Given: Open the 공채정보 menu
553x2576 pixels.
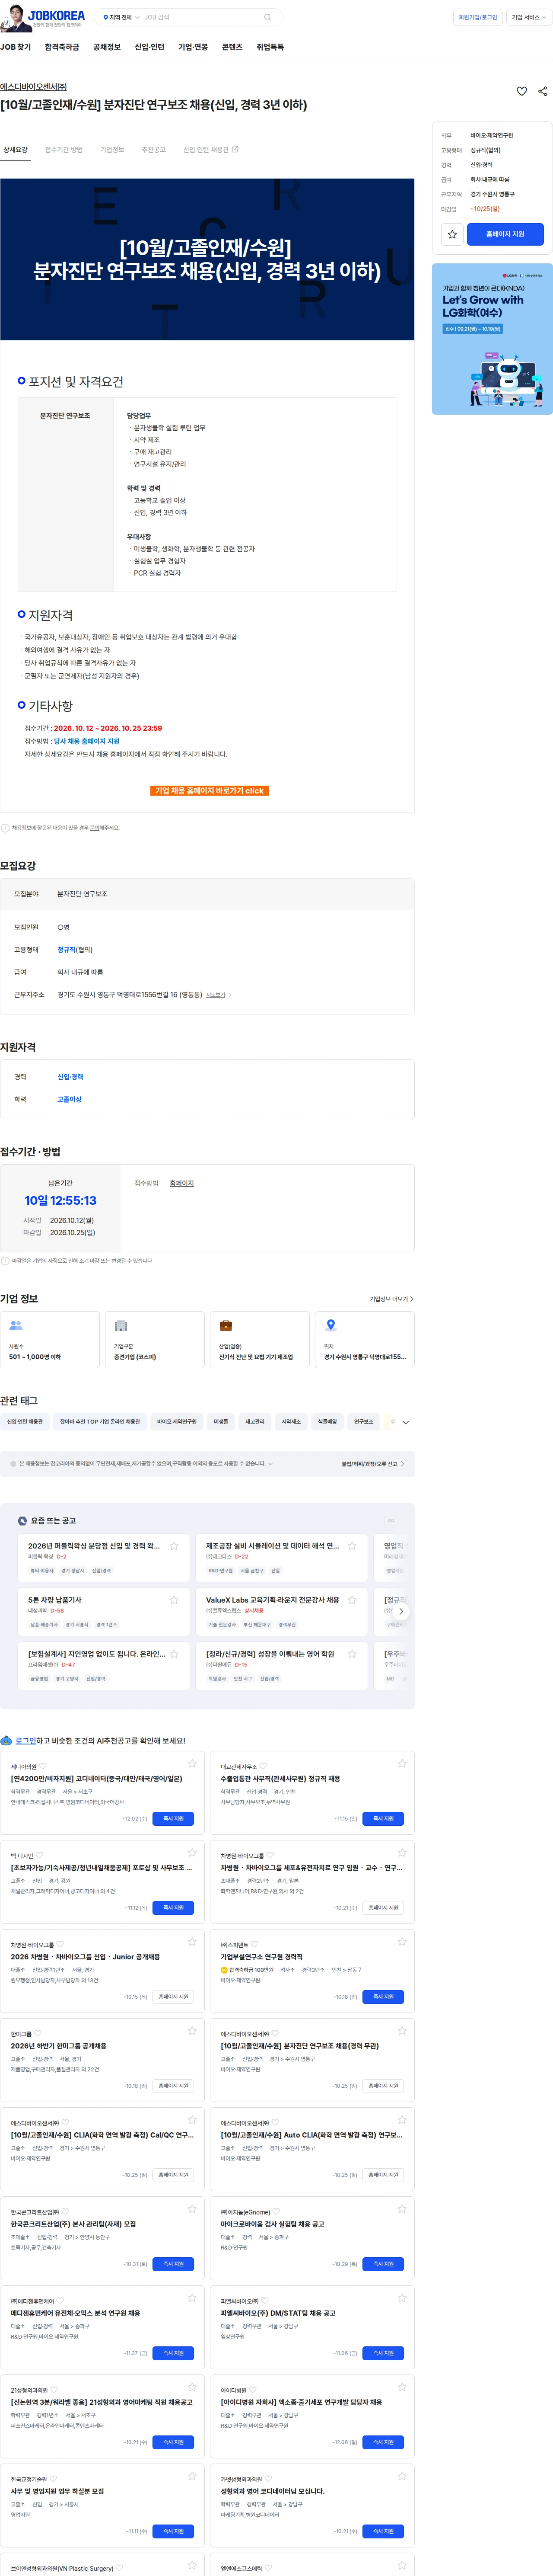Looking at the screenshot, I should point(107,47).
